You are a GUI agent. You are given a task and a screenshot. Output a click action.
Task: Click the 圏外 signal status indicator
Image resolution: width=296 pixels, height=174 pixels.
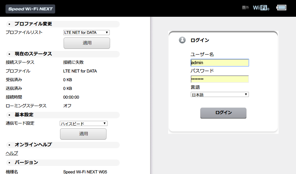pyautogui.click(x=245, y=7)
